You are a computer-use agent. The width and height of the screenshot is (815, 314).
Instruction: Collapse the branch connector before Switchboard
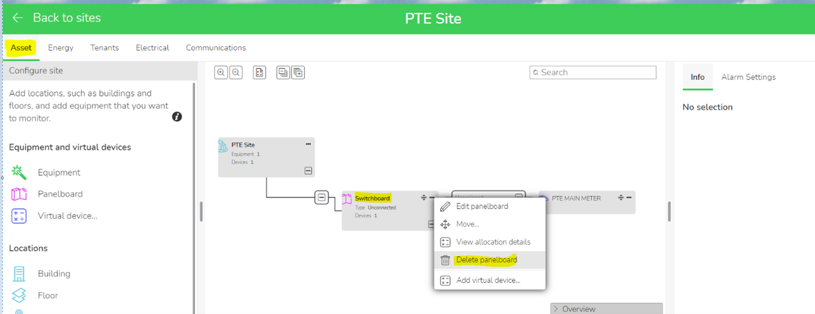pos(321,198)
